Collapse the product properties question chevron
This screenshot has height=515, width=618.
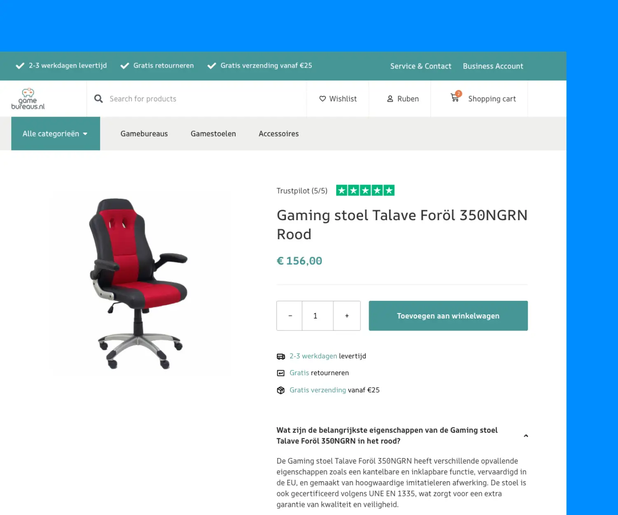(526, 436)
